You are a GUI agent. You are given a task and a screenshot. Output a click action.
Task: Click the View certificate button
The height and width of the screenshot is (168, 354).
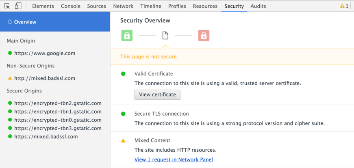click(157, 95)
